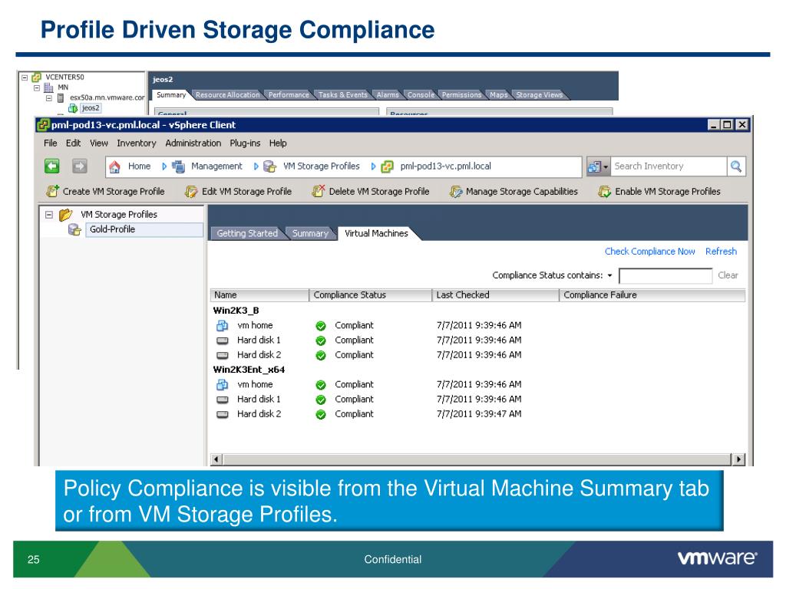Click the jeos2 VM icon in background tree
The image size is (786, 589).
(73, 107)
